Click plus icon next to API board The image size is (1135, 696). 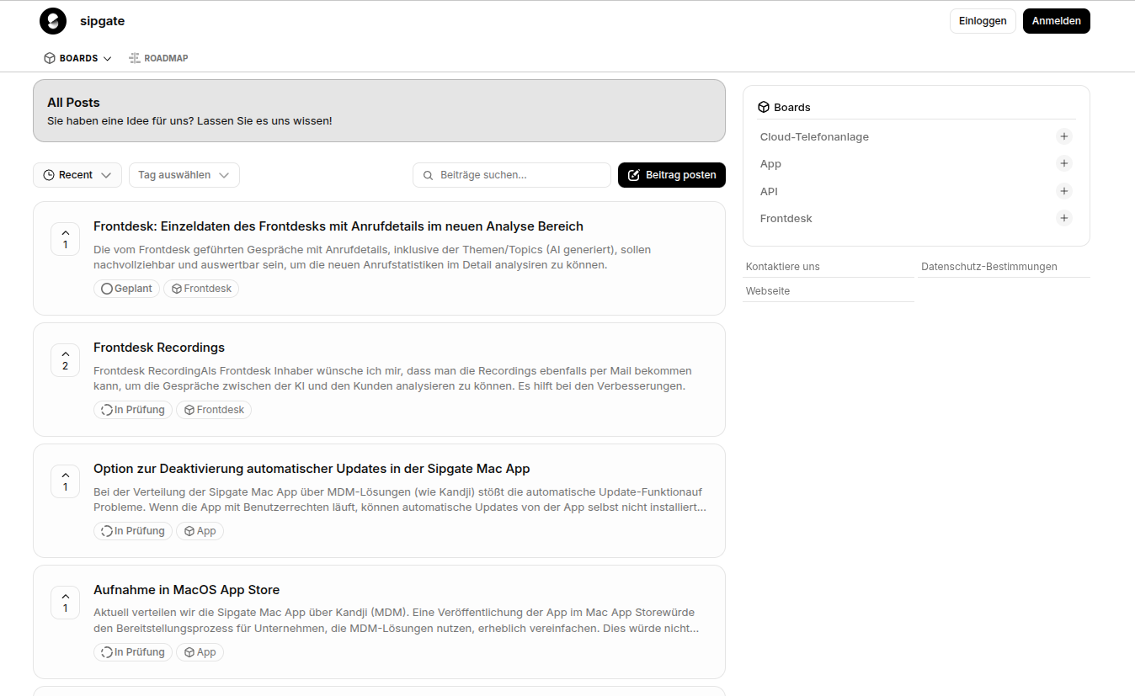[x=1064, y=191]
